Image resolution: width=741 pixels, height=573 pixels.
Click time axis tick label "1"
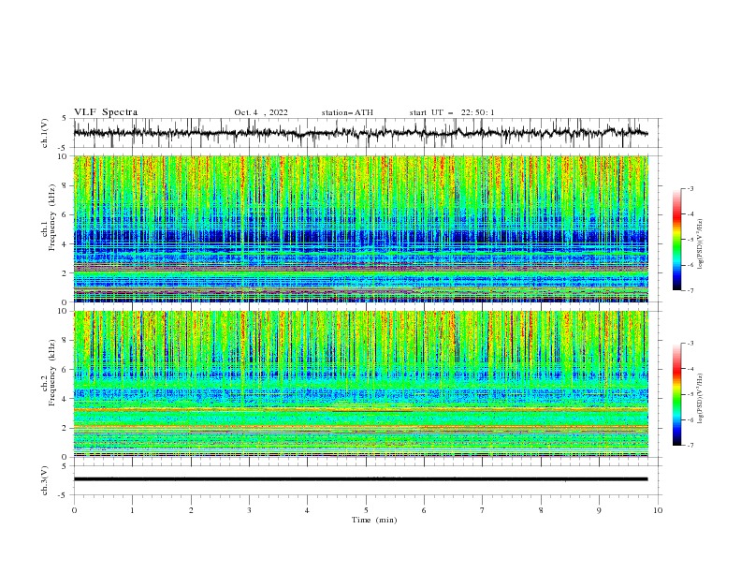point(132,510)
